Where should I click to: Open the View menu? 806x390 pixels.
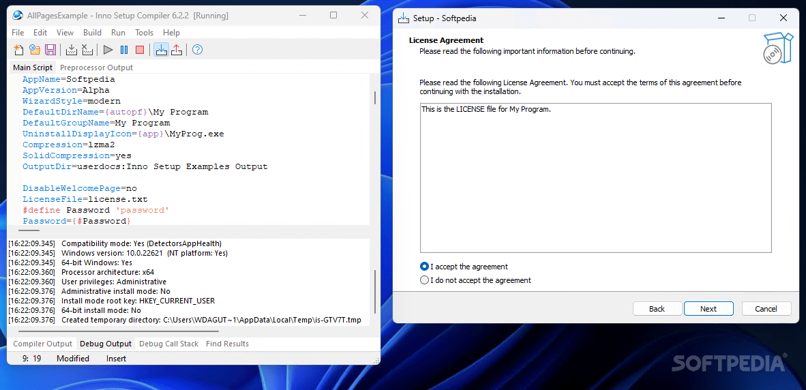(x=65, y=32)
